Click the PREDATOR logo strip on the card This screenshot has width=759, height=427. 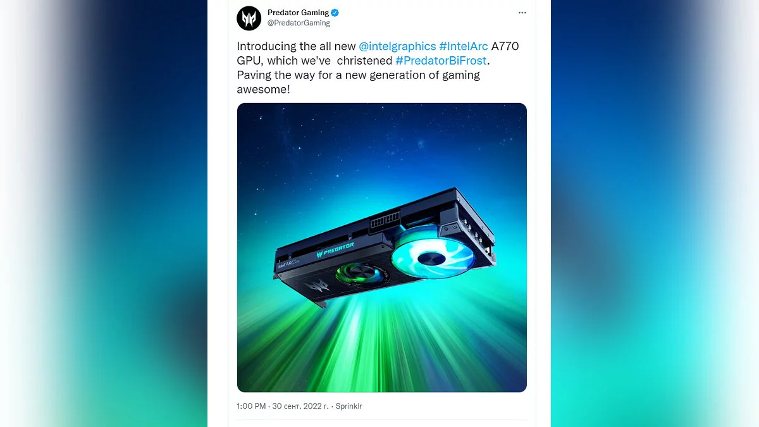336,249
